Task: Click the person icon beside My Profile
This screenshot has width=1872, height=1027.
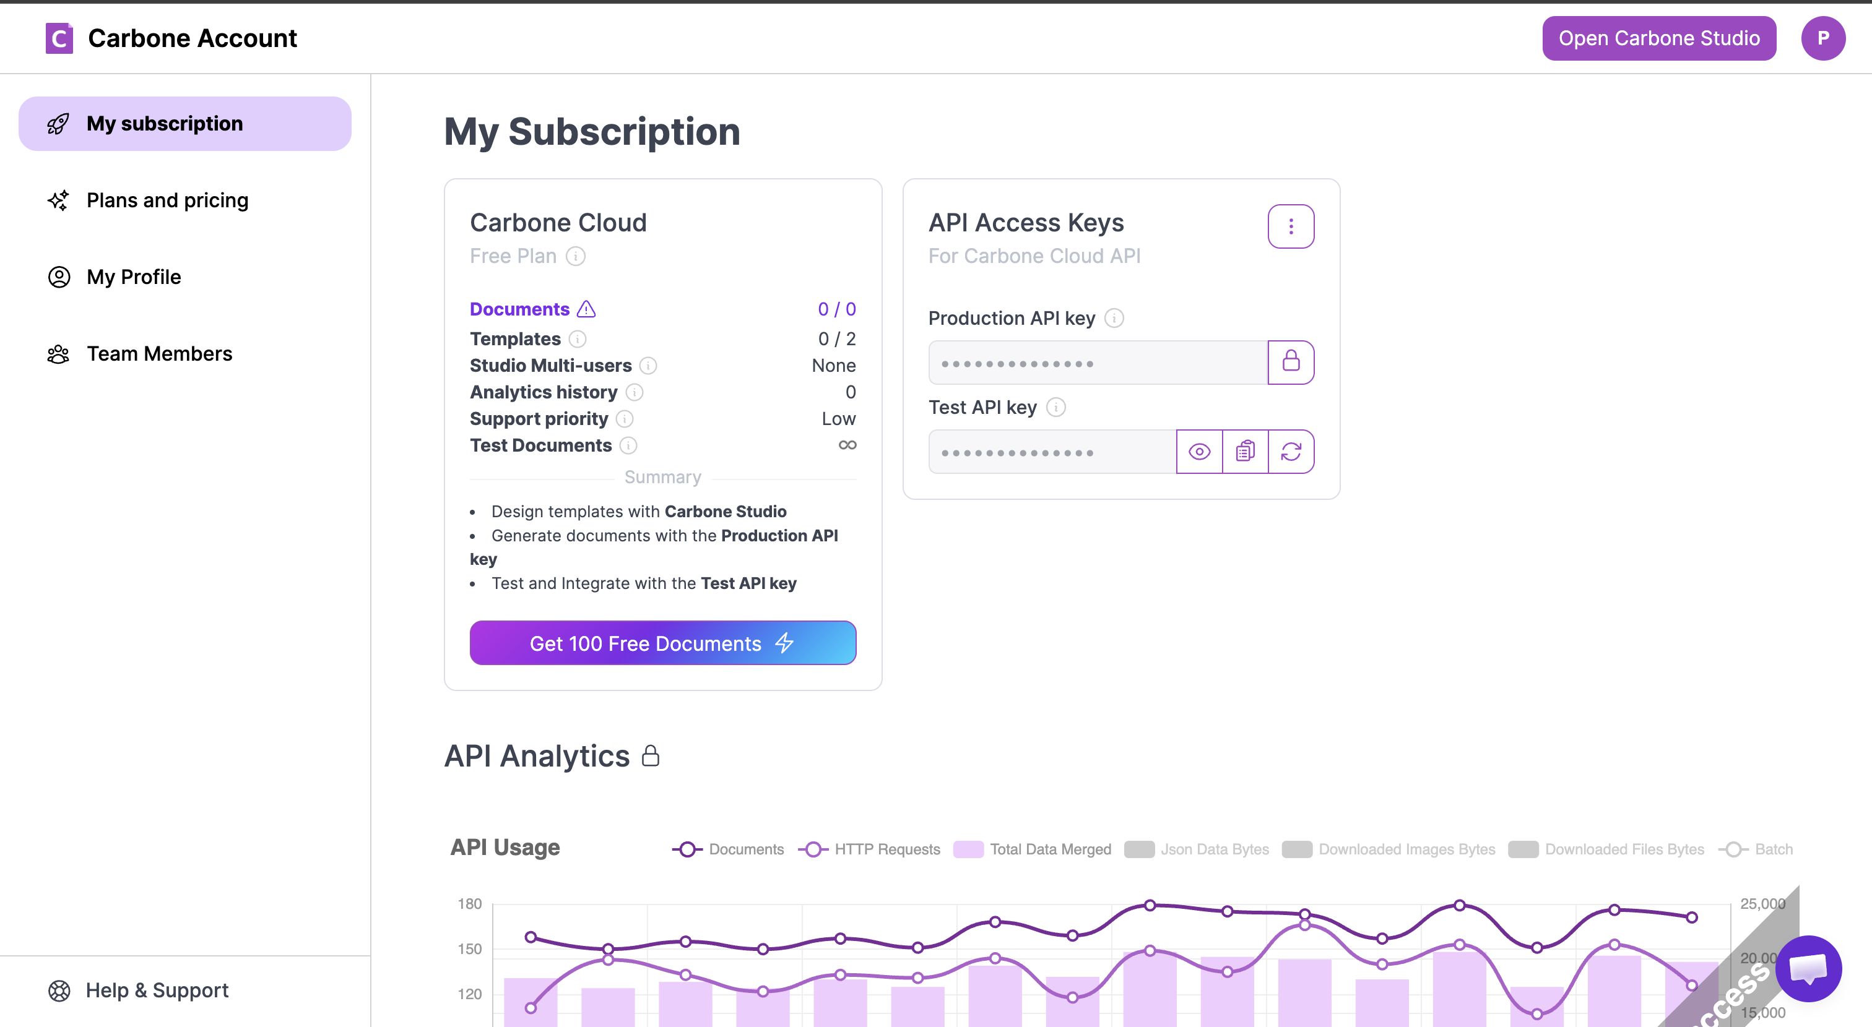Action: coord(59,277)
